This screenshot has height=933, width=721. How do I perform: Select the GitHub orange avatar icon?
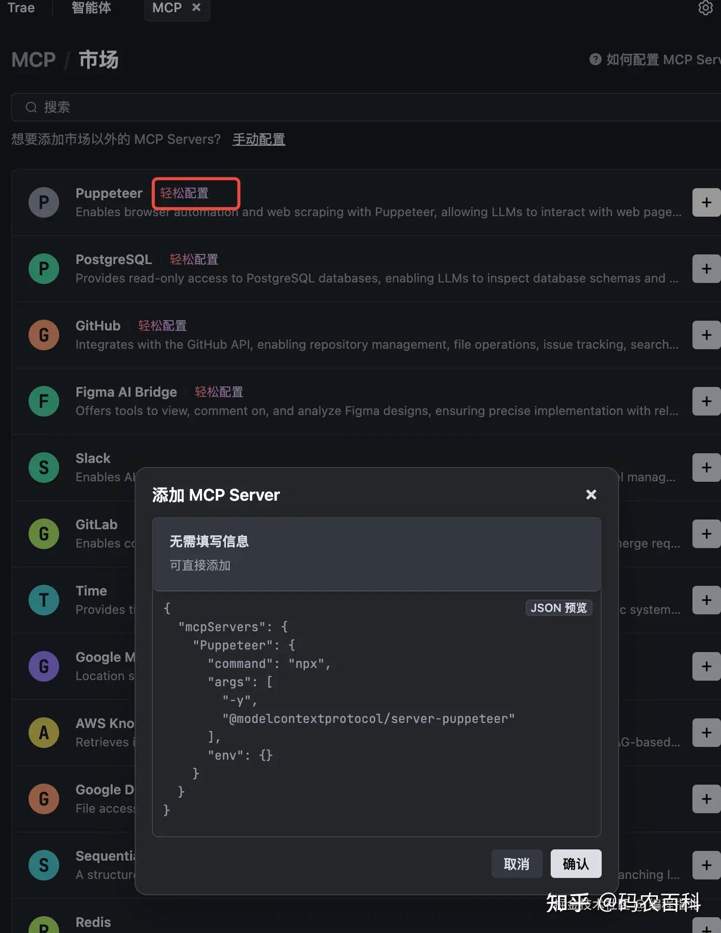click(44, 335)
